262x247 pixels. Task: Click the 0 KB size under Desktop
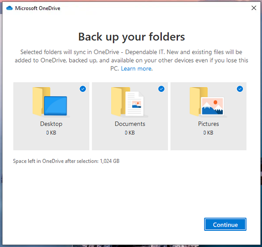coord(51,133)
